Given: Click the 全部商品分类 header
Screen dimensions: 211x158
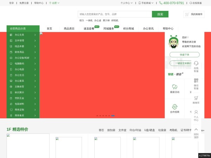Looking at the screenshot, I should (x=23, y=29).
